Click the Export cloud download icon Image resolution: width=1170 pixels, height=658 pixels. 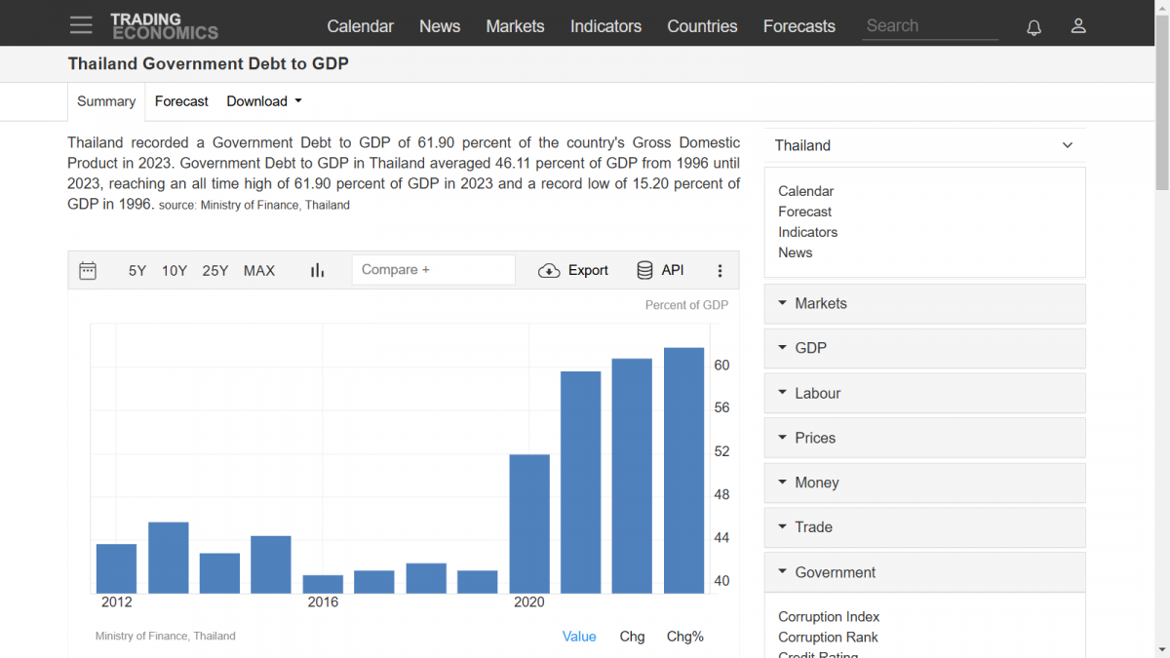(549, 271)
